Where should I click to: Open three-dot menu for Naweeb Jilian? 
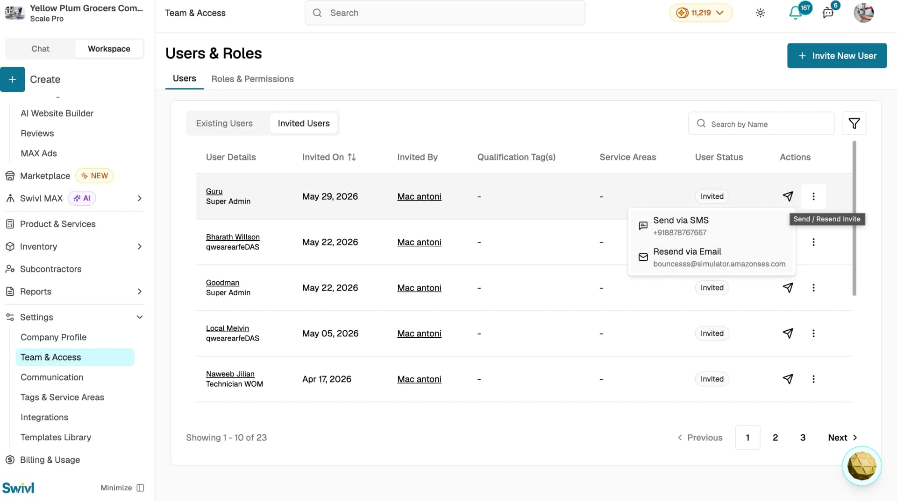pyautogui.click(x=813, y=379)
